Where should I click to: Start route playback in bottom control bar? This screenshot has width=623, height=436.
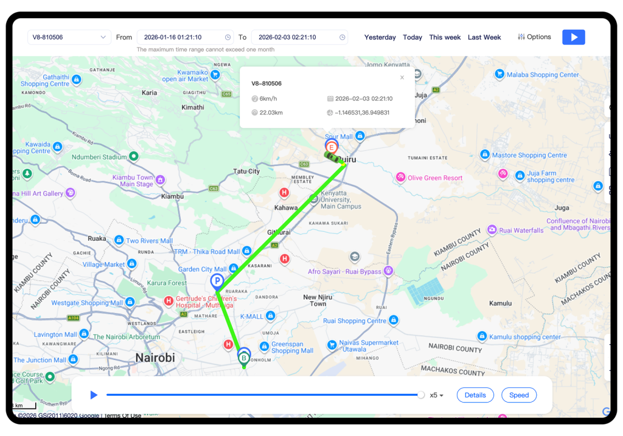(94, 395)
